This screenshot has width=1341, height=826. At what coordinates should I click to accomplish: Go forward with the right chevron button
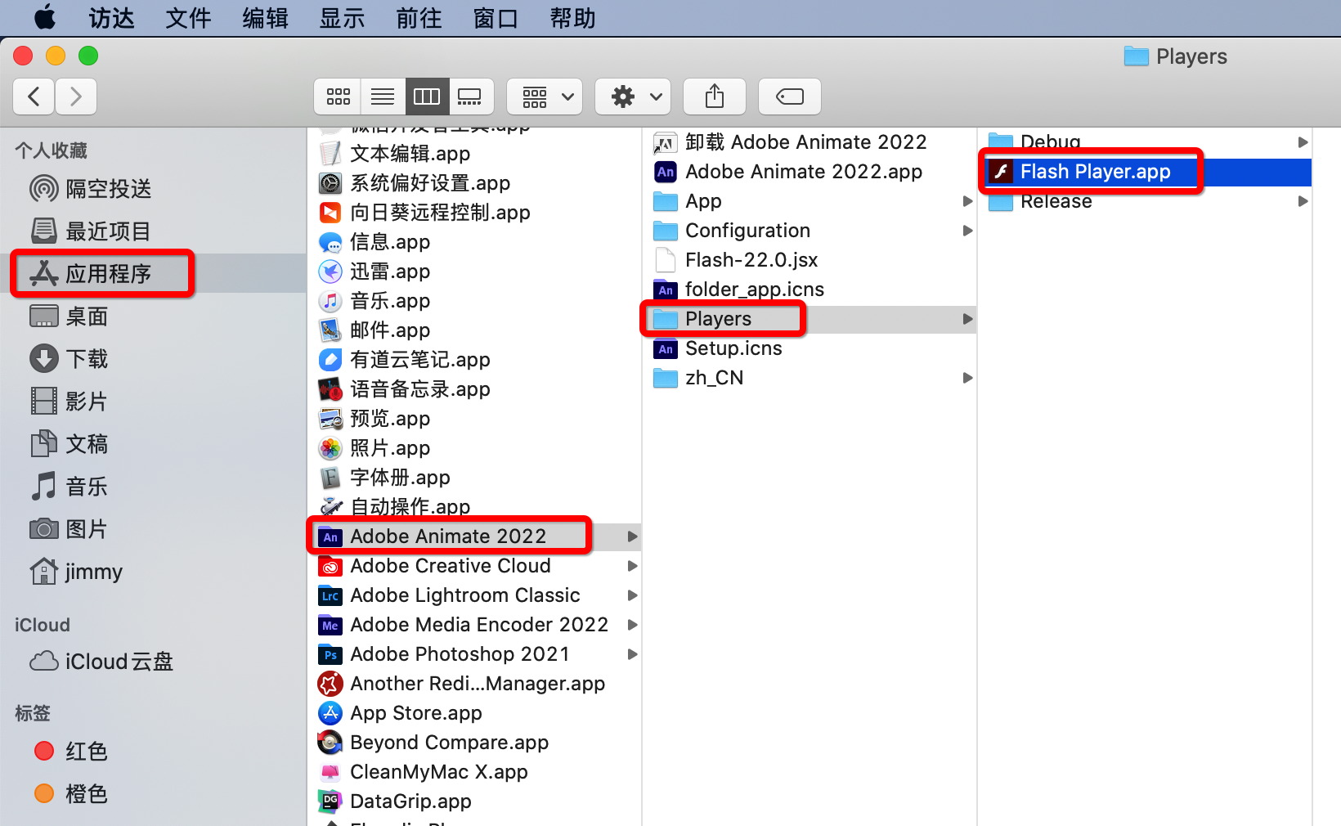click(x=76, y=97)
